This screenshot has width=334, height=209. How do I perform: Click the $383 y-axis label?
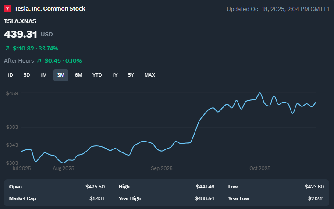tap(12, 127)
